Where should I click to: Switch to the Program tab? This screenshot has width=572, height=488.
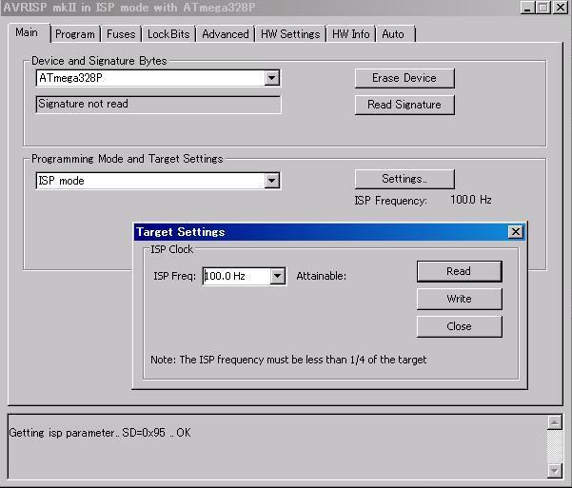pos(75,34)
